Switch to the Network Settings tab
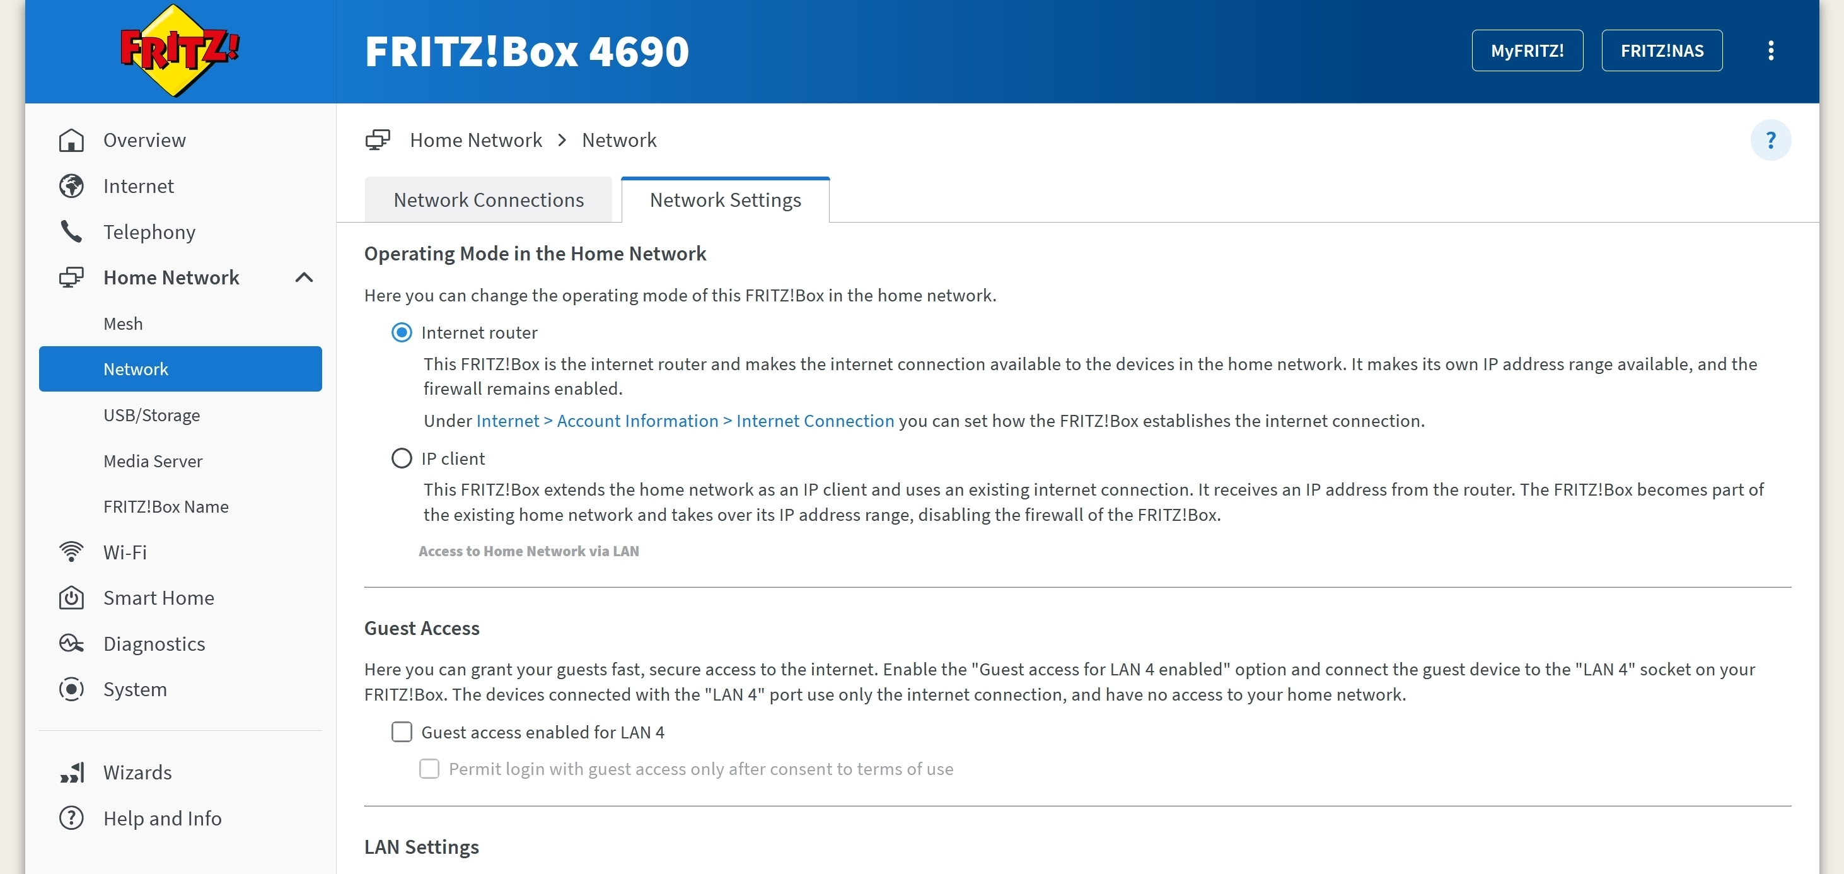Viewport: 1844px width, 874px height. coord(725,200)
